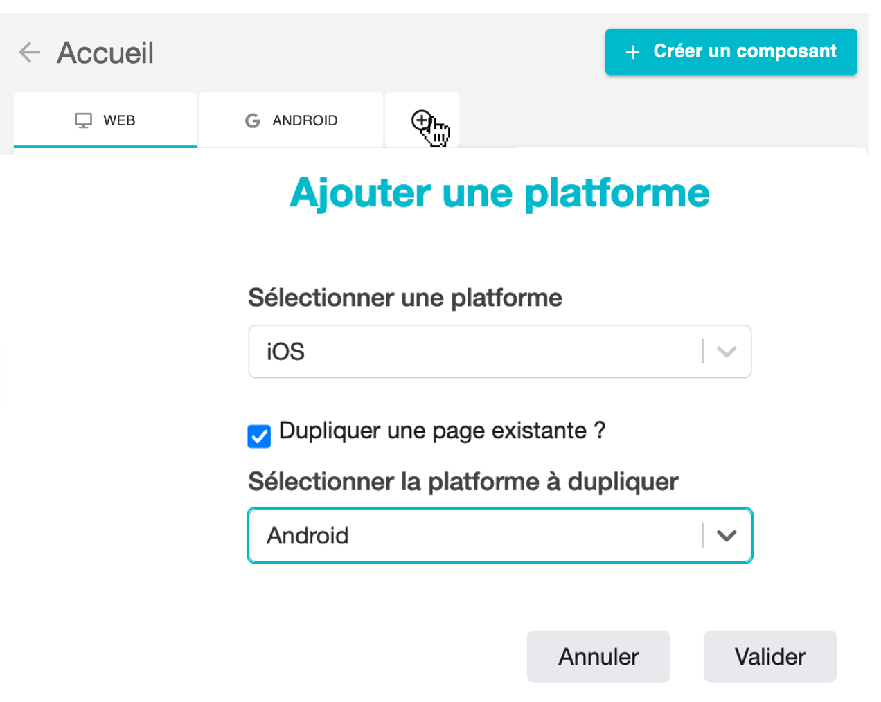This screenshot has height=702, width=881.
Task: Switch to the WEB tab
Action: [x=105, y=120]
